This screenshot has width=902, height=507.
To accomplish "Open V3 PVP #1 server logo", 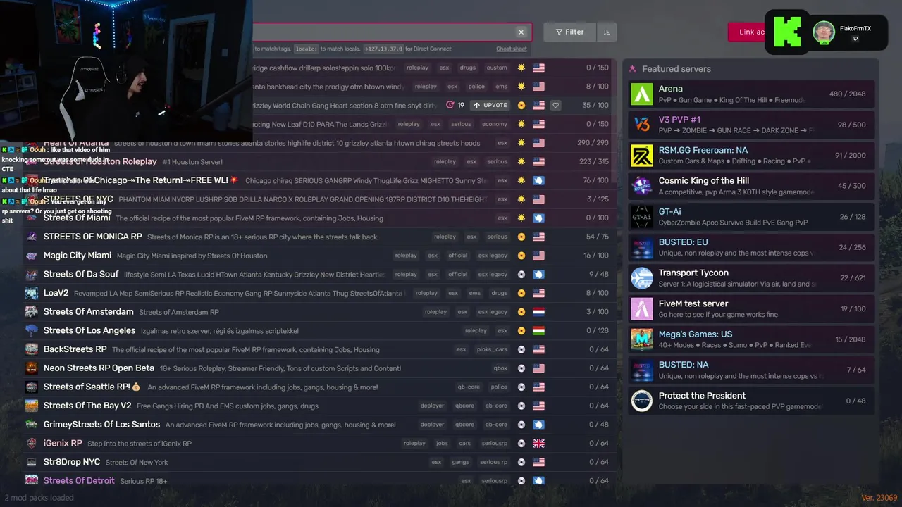I will 641,125.
